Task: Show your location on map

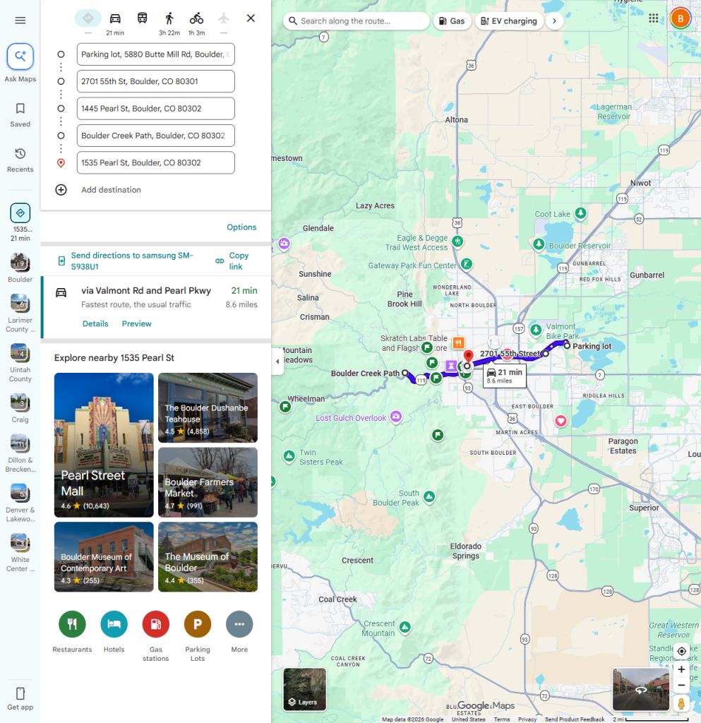Action: (681, 651)
